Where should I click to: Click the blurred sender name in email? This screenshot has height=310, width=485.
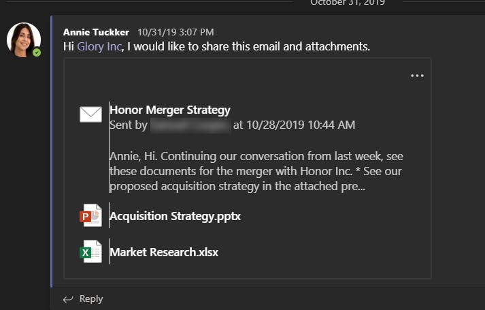[190, 125]
